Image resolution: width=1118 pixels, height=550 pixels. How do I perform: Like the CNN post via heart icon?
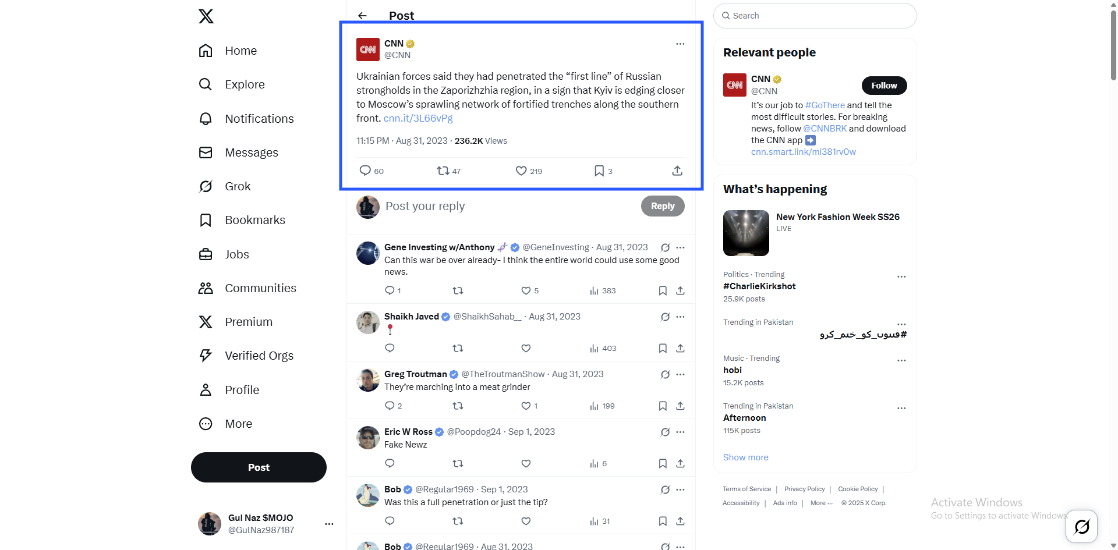tap(521, 171)
